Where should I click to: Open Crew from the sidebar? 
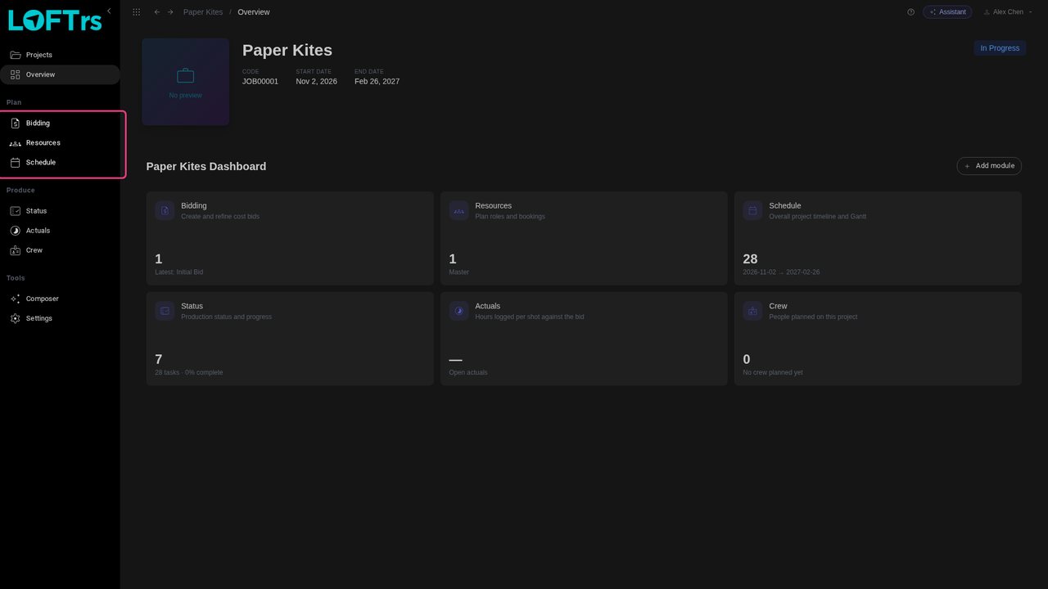click(60, 250)
